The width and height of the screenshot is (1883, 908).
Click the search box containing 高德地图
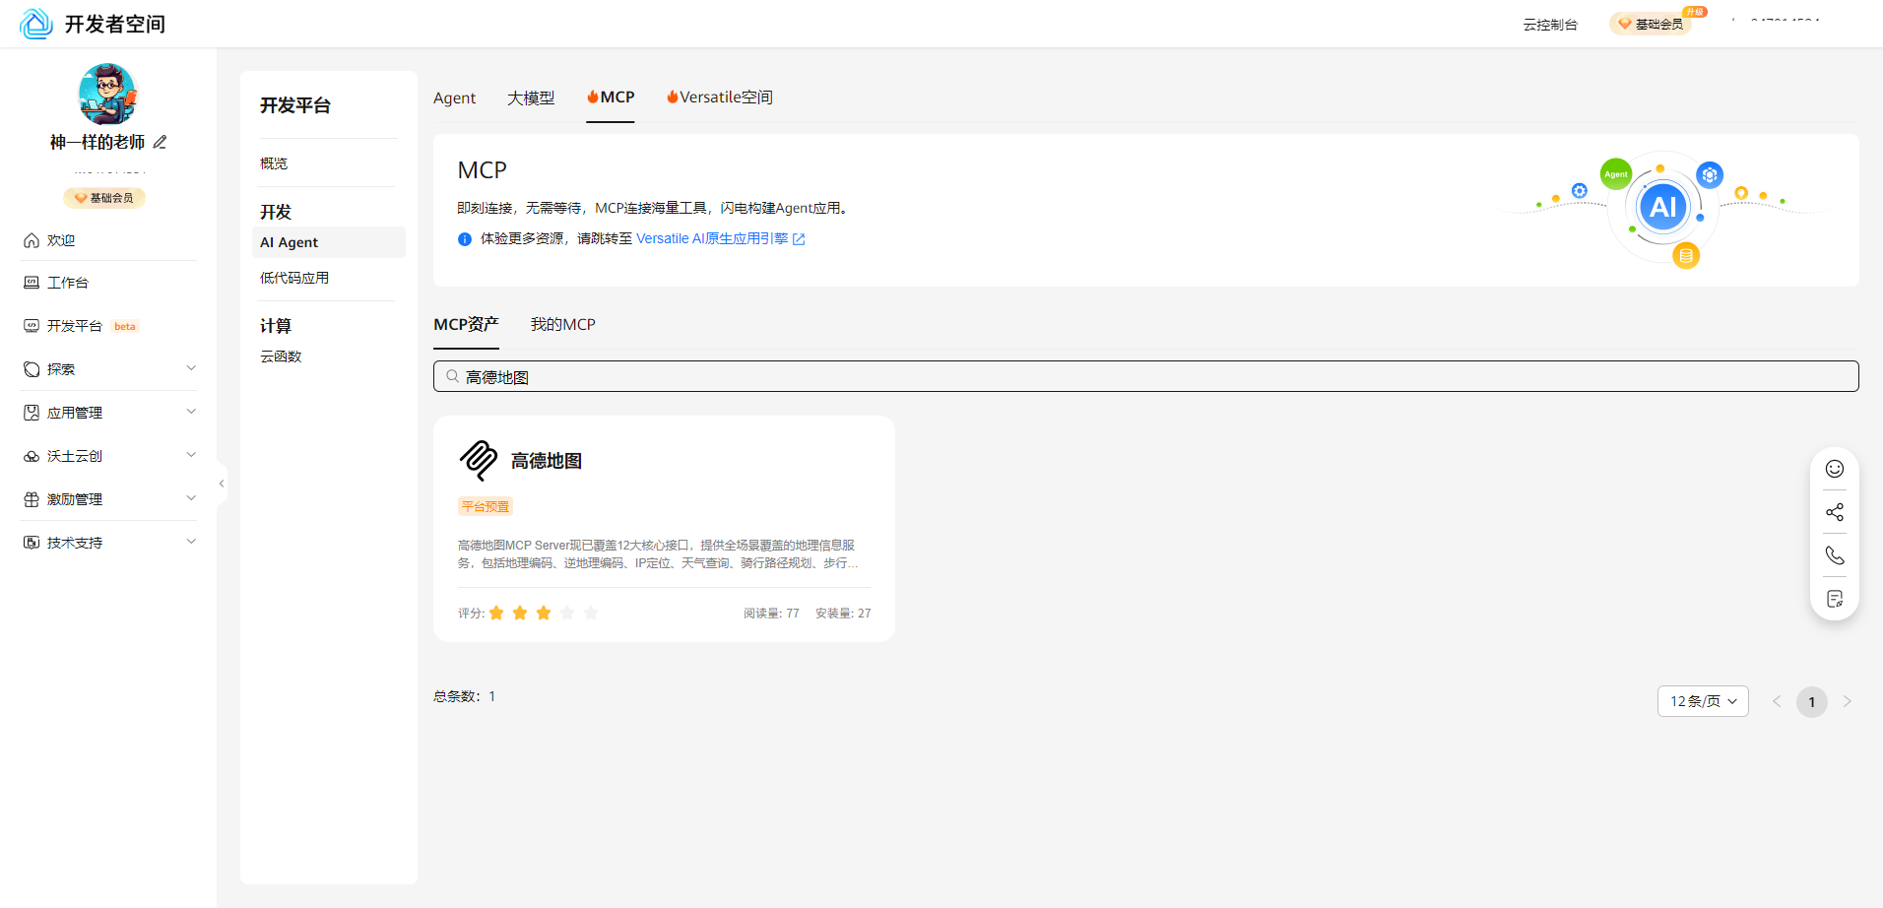coord(1145,376)
